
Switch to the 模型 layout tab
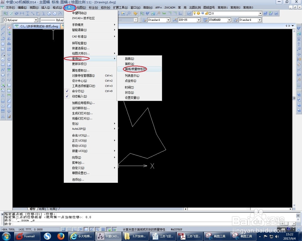(x=32, y=209)
